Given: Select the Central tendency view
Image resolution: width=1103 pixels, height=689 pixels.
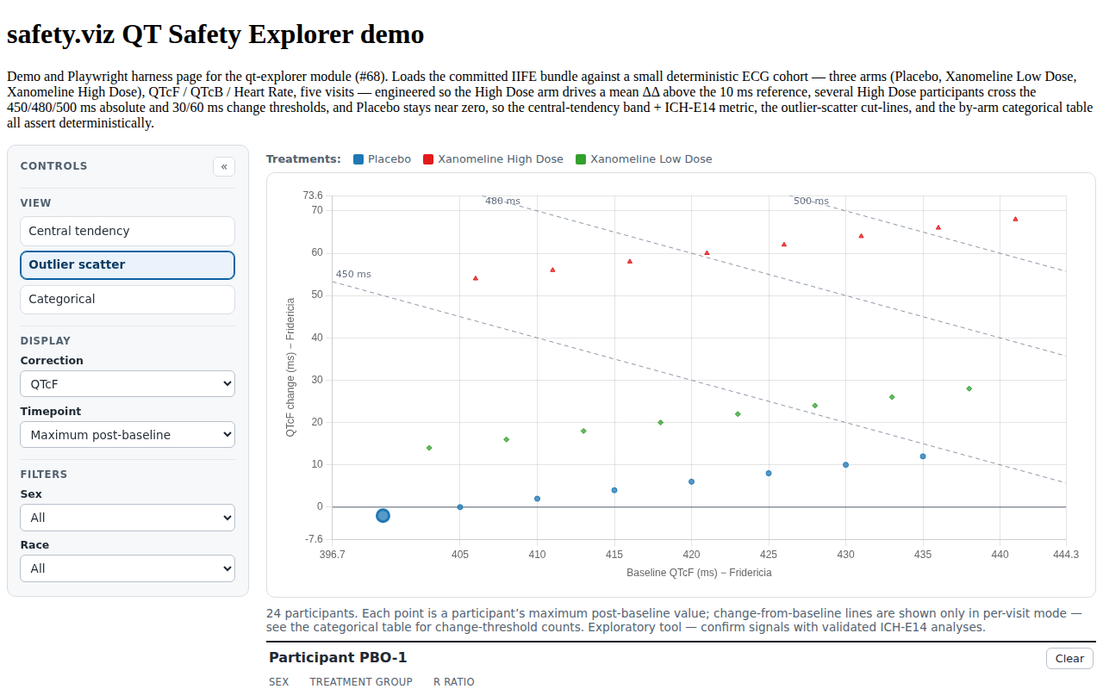Looking at the screenshot, I should (128, 231).
